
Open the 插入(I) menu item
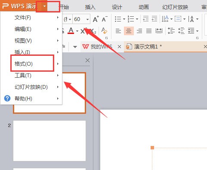click(x=31, y=52)
